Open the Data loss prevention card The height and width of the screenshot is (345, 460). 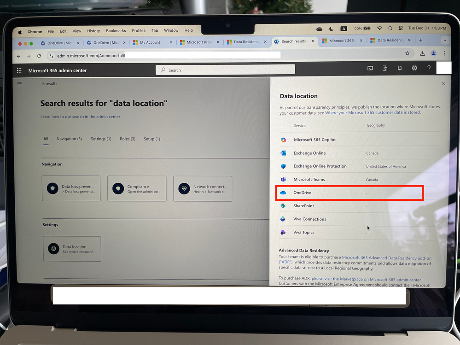coord(71,188)
